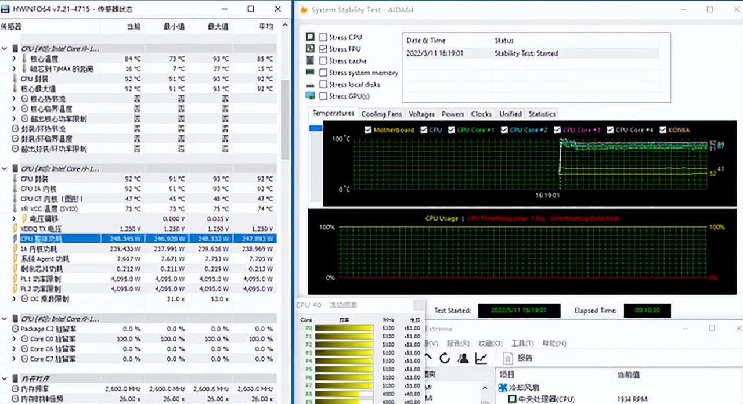Click the refresh icon in AIDA64 Extreme toolbar
Screen dimensions: 743x404
click(x=445, y=358)
